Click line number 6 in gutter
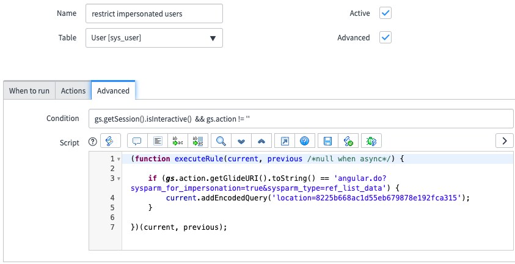 (112, 218)
